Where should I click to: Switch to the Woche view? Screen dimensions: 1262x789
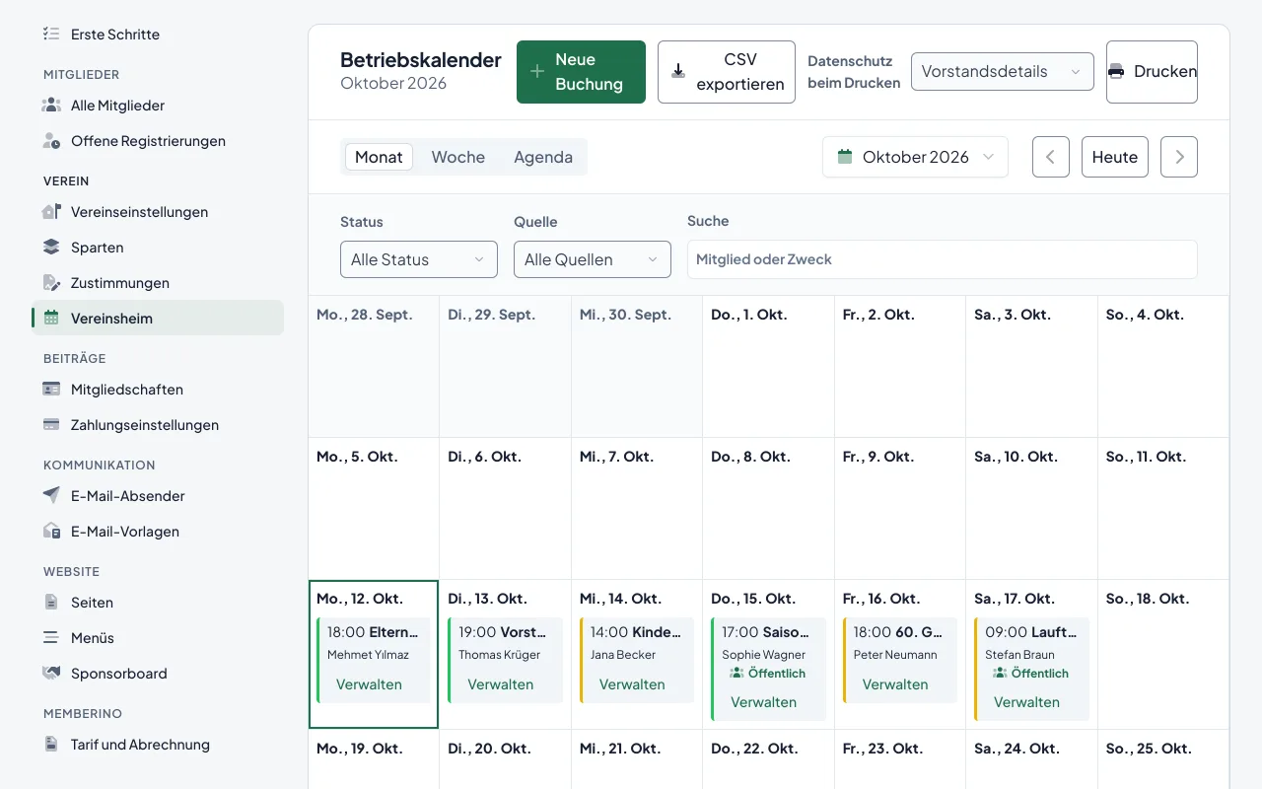click(x=458, y=157)
